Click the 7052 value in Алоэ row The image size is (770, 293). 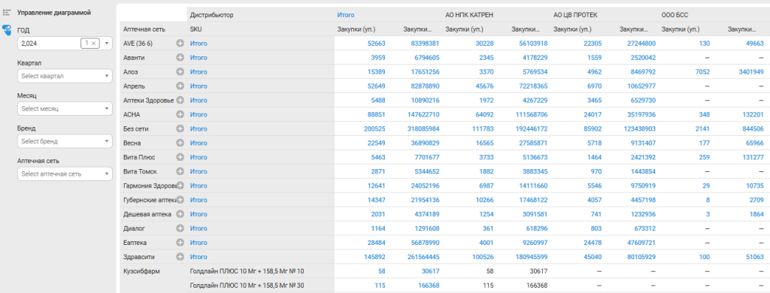(703, 71)
